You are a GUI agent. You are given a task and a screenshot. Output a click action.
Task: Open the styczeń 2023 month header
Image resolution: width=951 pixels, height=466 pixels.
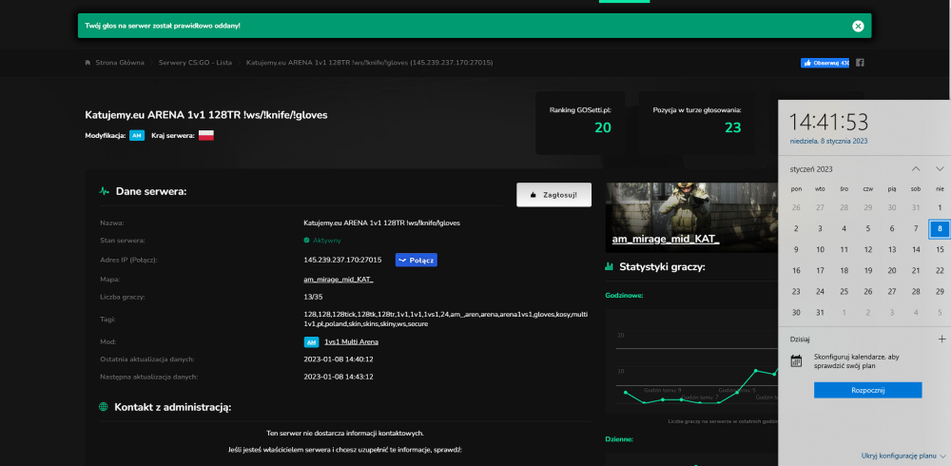(x=811, y=168)
